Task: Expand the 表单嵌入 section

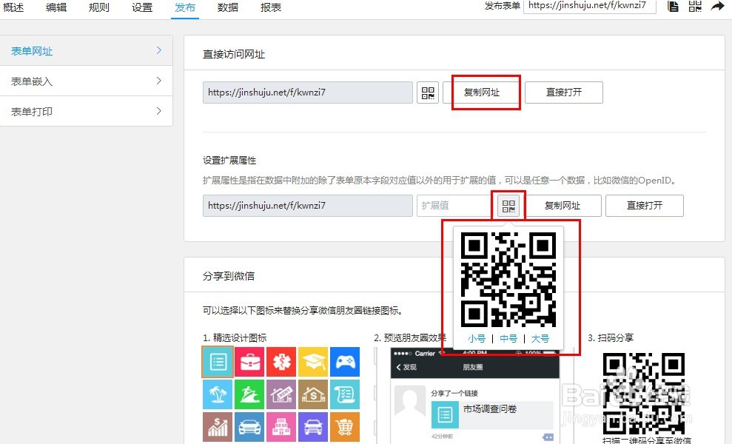Action: [87, 81]
